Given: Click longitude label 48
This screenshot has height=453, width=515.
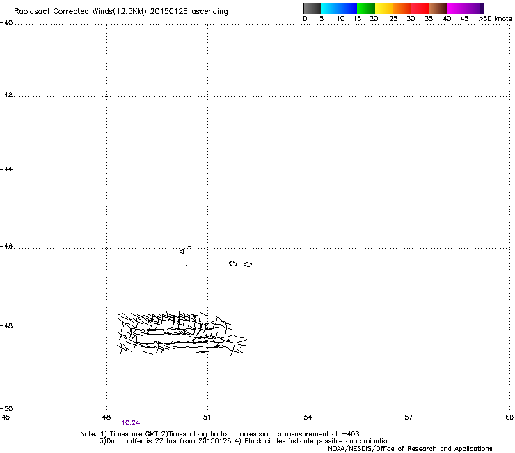Looking at the screenshot, I should 106,417.
